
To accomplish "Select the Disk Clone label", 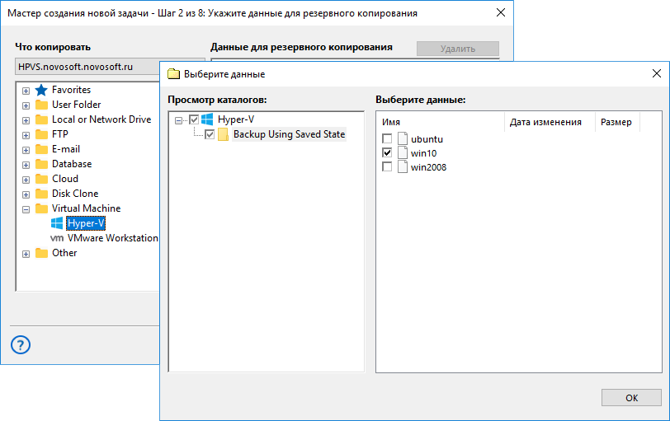I will (x=75, y=194).
